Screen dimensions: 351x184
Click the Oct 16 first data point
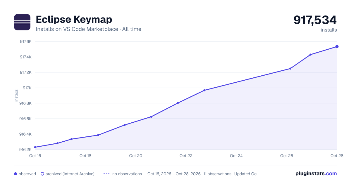(35, 147)
